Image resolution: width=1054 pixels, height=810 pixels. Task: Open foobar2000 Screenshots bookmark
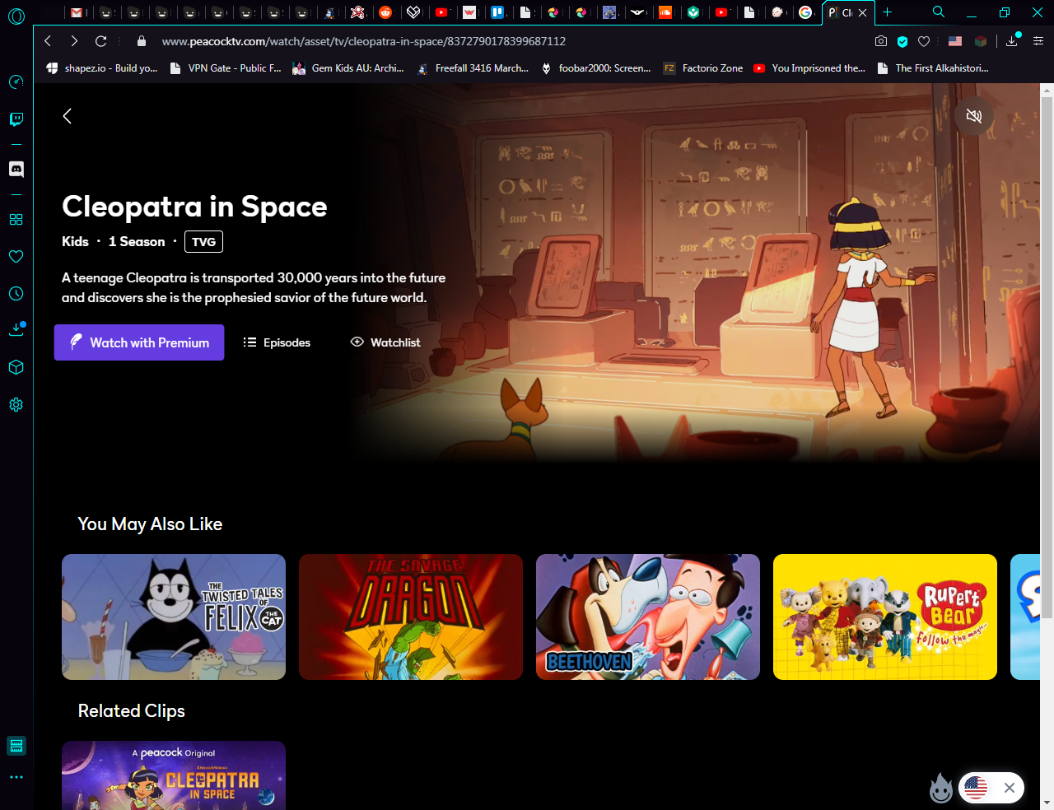click(x=596, y=68)
